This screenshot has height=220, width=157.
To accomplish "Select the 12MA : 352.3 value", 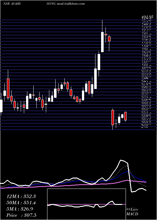I will 21,196.
